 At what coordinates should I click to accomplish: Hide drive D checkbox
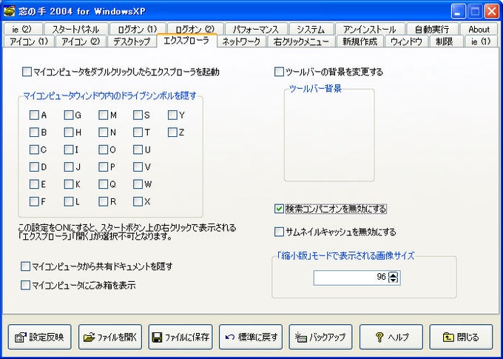(x=34, y=167)
